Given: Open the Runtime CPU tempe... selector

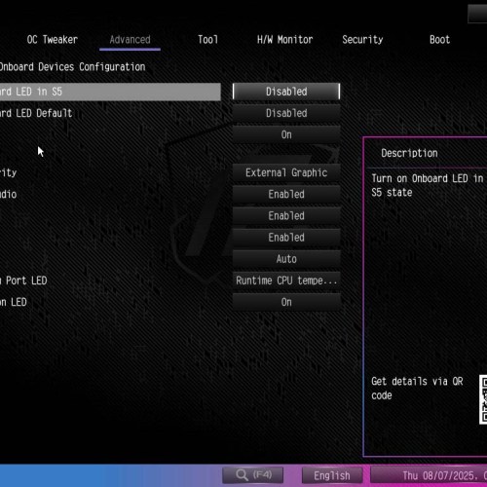Looking at the screenshot, I should [x=286, y=281].
